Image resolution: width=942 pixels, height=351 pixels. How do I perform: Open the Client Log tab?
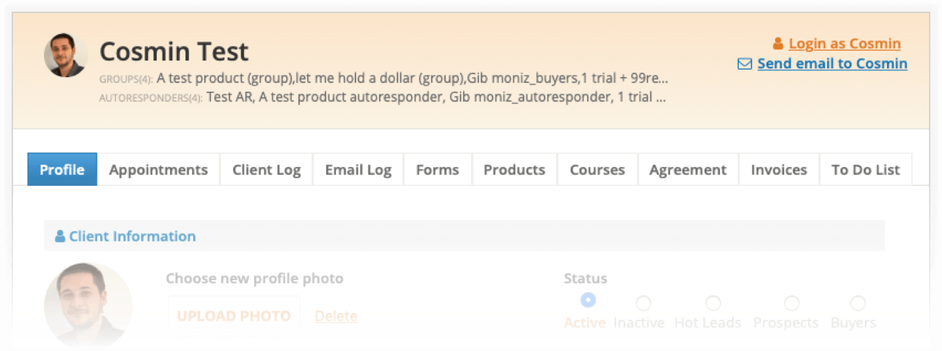tap(267, 169)
